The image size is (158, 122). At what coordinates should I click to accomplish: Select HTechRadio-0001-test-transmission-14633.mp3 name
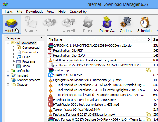86,105
